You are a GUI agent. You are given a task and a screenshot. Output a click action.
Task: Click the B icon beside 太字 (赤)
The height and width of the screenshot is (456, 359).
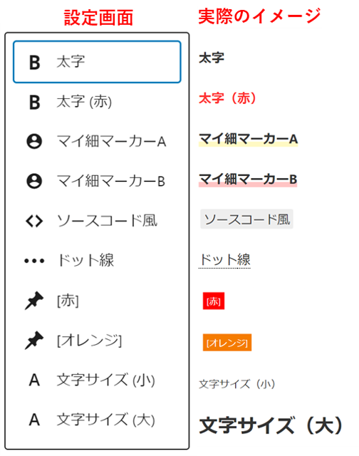pyautogui.click(x=35, y=102)
